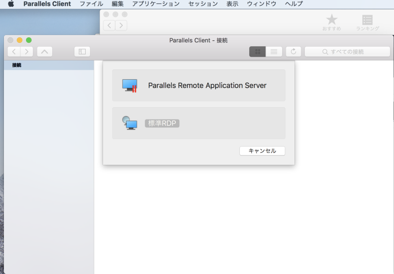Open the 表示 menu
The width and height of the screenshot is (394, 274).
coord(232,4)
